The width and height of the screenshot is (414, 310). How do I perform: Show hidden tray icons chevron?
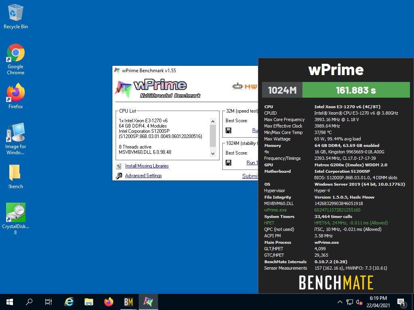[340, 302]
